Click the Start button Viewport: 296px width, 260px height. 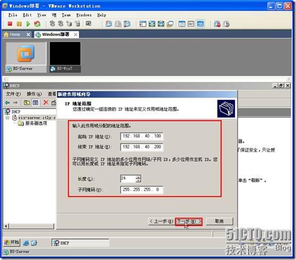point(12,242)
